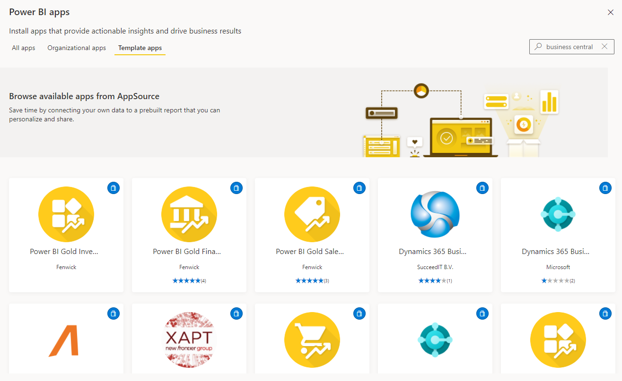The height and width of the screenshot is (381, 622).
Task: Click Fenwick publisher under Gold Sales
Action: point(312,267)
